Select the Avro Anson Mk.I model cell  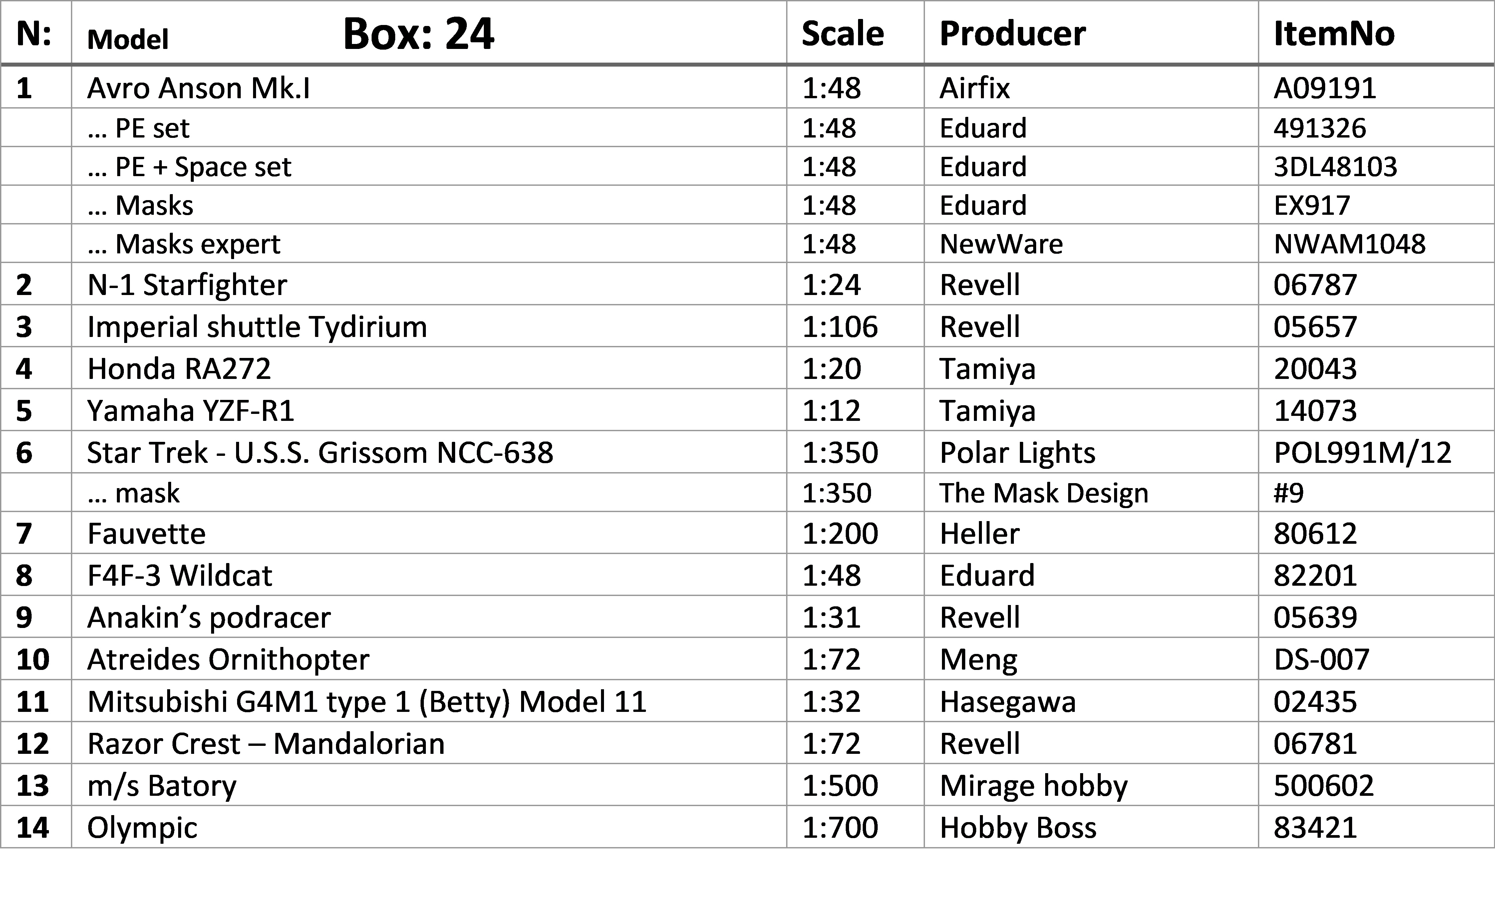click(x=429, y=87)
